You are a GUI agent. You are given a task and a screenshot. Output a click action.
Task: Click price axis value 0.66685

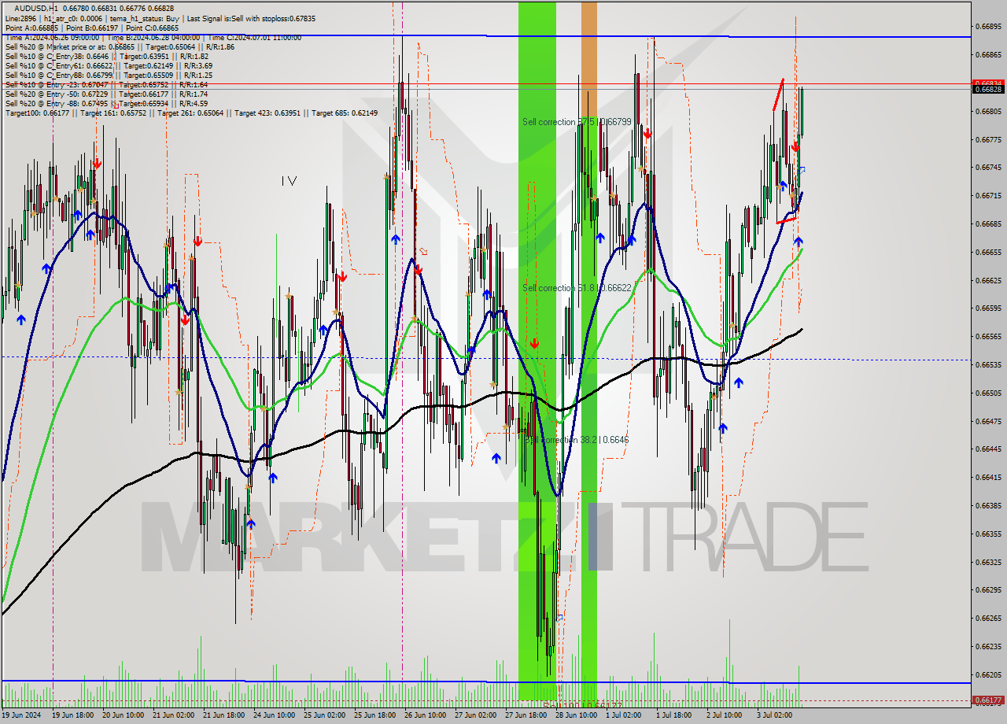[988, 224]
